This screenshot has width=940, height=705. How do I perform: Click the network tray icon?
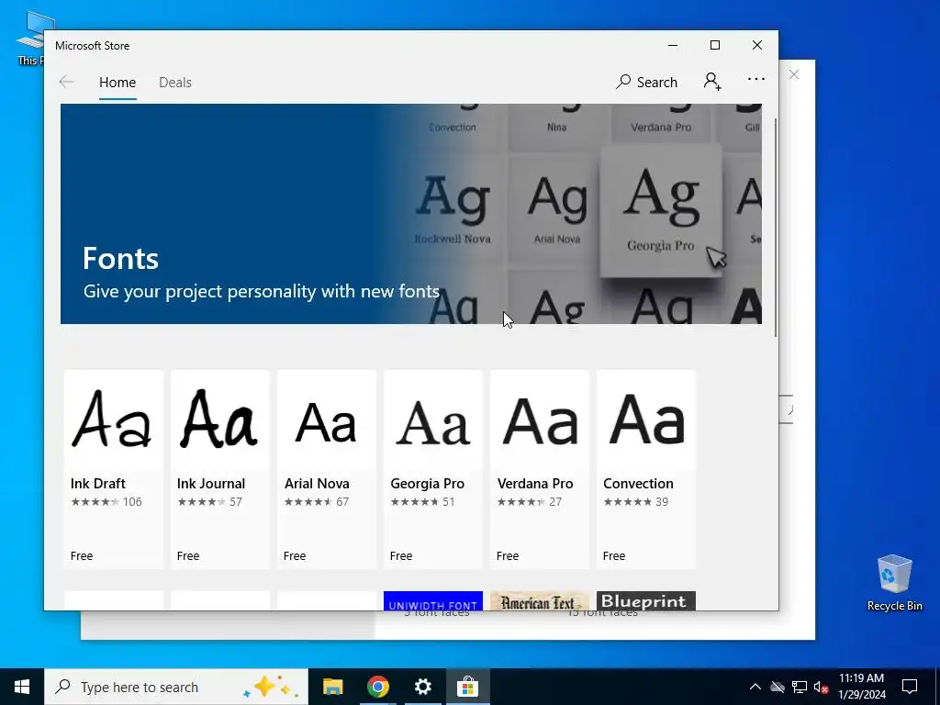[800, 687]
